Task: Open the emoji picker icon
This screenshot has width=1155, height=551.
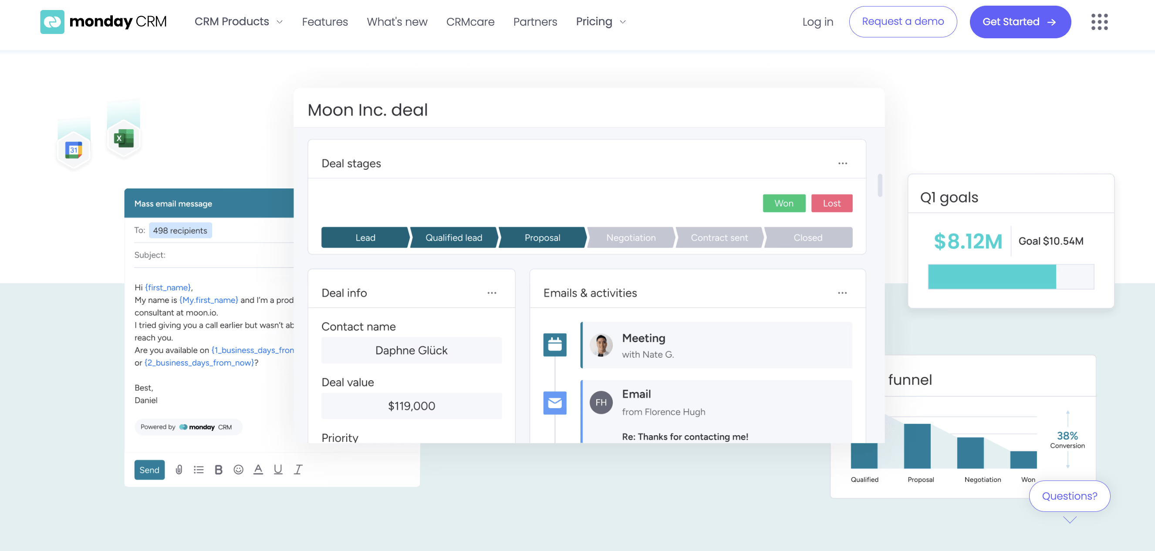Action: [239, 470]
